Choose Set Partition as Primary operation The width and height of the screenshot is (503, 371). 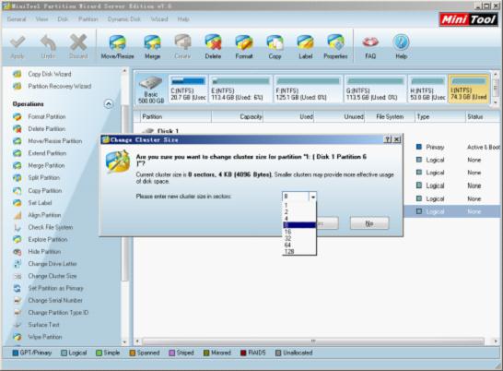point(55,288)
